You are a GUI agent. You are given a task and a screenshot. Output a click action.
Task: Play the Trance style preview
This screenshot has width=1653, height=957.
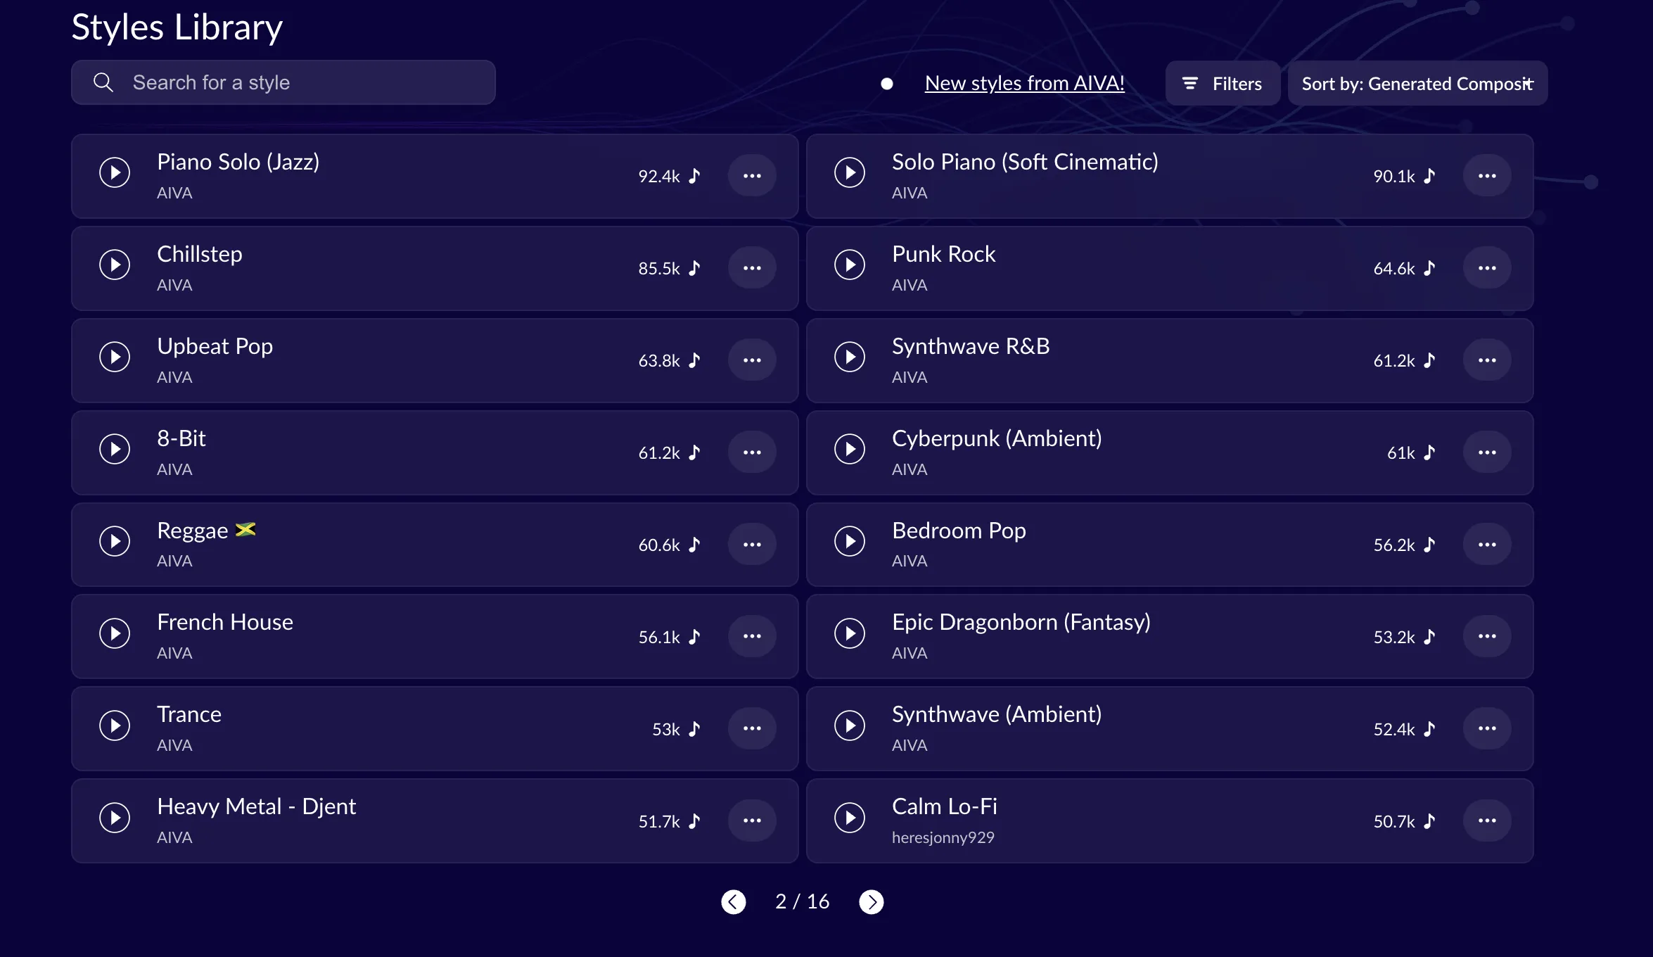click(115, 725)
